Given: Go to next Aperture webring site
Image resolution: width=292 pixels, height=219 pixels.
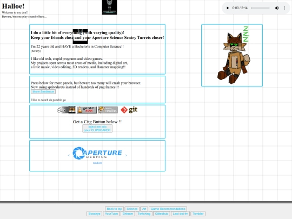Looking at the screenshot, I should point(126,155).
